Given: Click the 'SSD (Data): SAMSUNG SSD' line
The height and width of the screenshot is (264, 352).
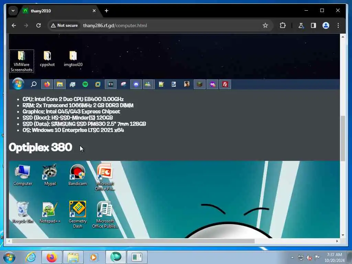Looking at the screenshot, I should coord(84,124).
